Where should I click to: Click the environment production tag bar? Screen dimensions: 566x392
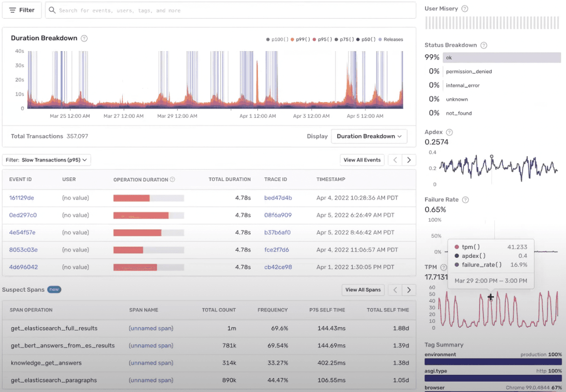(493, 362)
